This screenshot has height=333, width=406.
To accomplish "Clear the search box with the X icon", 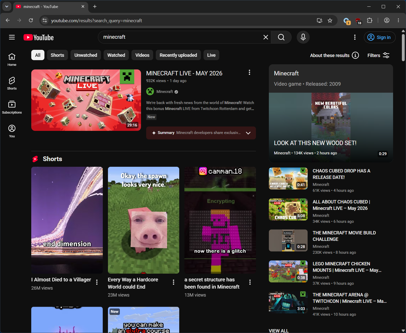I will [x=266, y=37].
